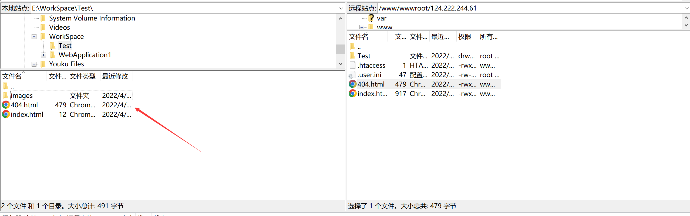Select Youku Files folder in local tree
Screen dimensions: 690x216
coord(66,64)
